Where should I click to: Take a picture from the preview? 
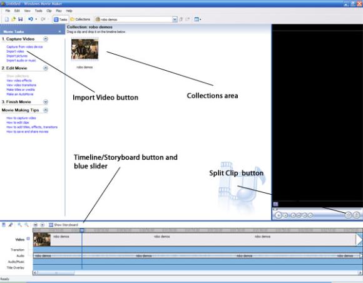click(357, 215)
